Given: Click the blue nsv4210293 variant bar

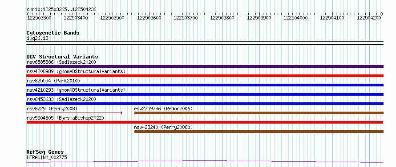Looking at the screenshot, I should [205, 94].
